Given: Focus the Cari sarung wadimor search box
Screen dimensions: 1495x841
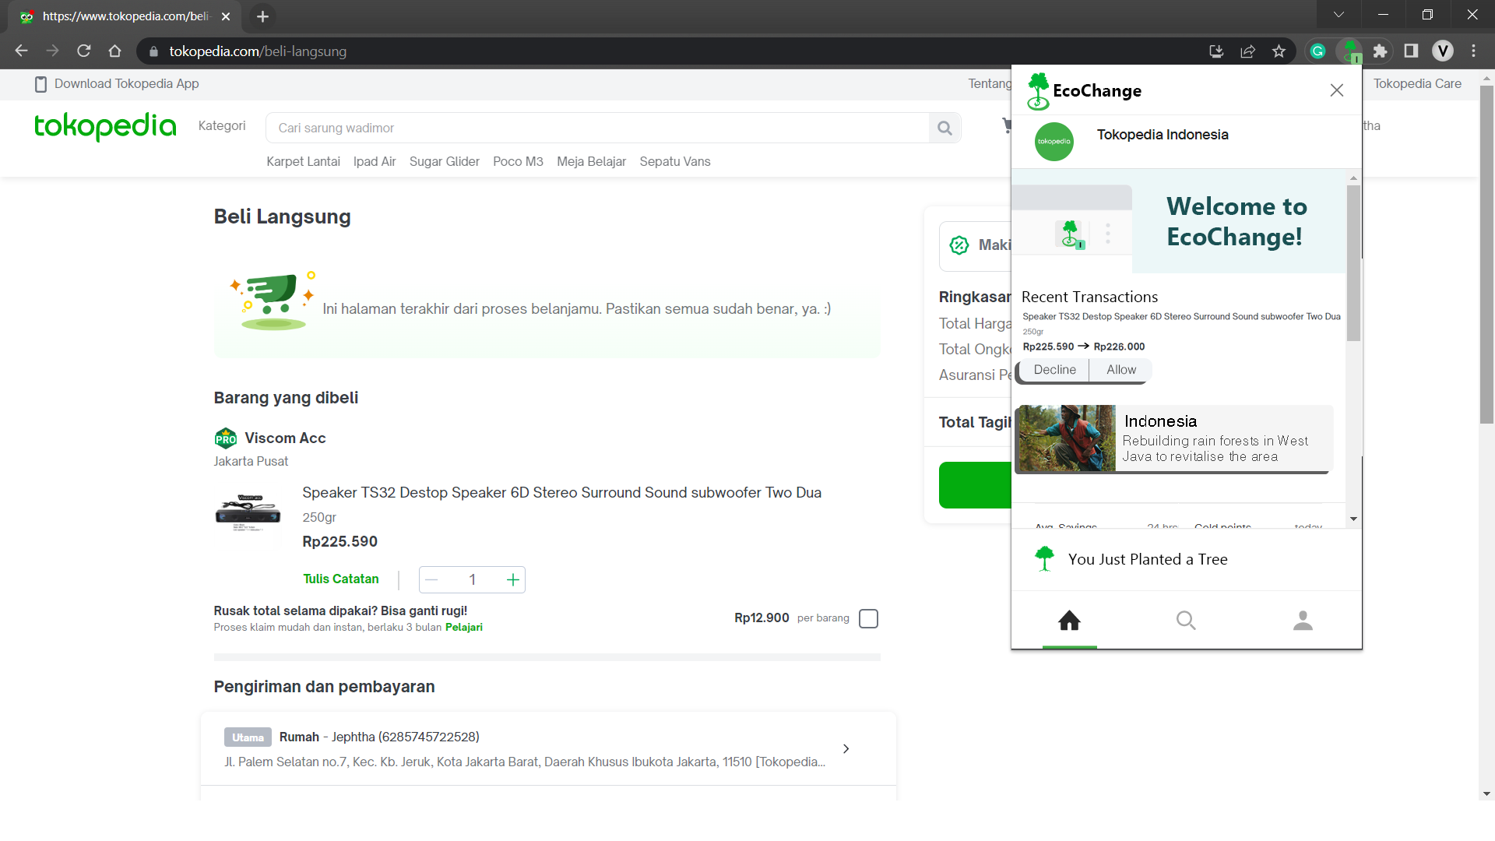Looking at the screenshot, I should click(597, 128).
